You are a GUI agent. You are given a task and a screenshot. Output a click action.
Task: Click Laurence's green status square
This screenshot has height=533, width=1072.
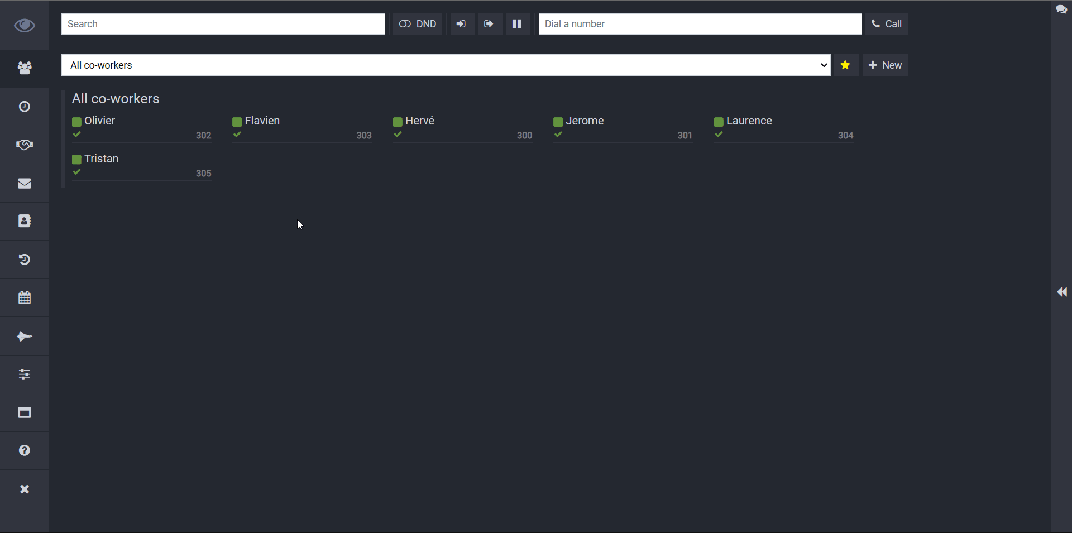coord(719,122)
